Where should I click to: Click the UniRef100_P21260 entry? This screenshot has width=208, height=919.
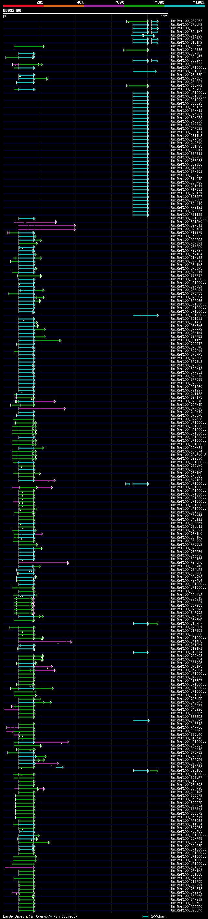pyautogui.click(x=187, y=387)
